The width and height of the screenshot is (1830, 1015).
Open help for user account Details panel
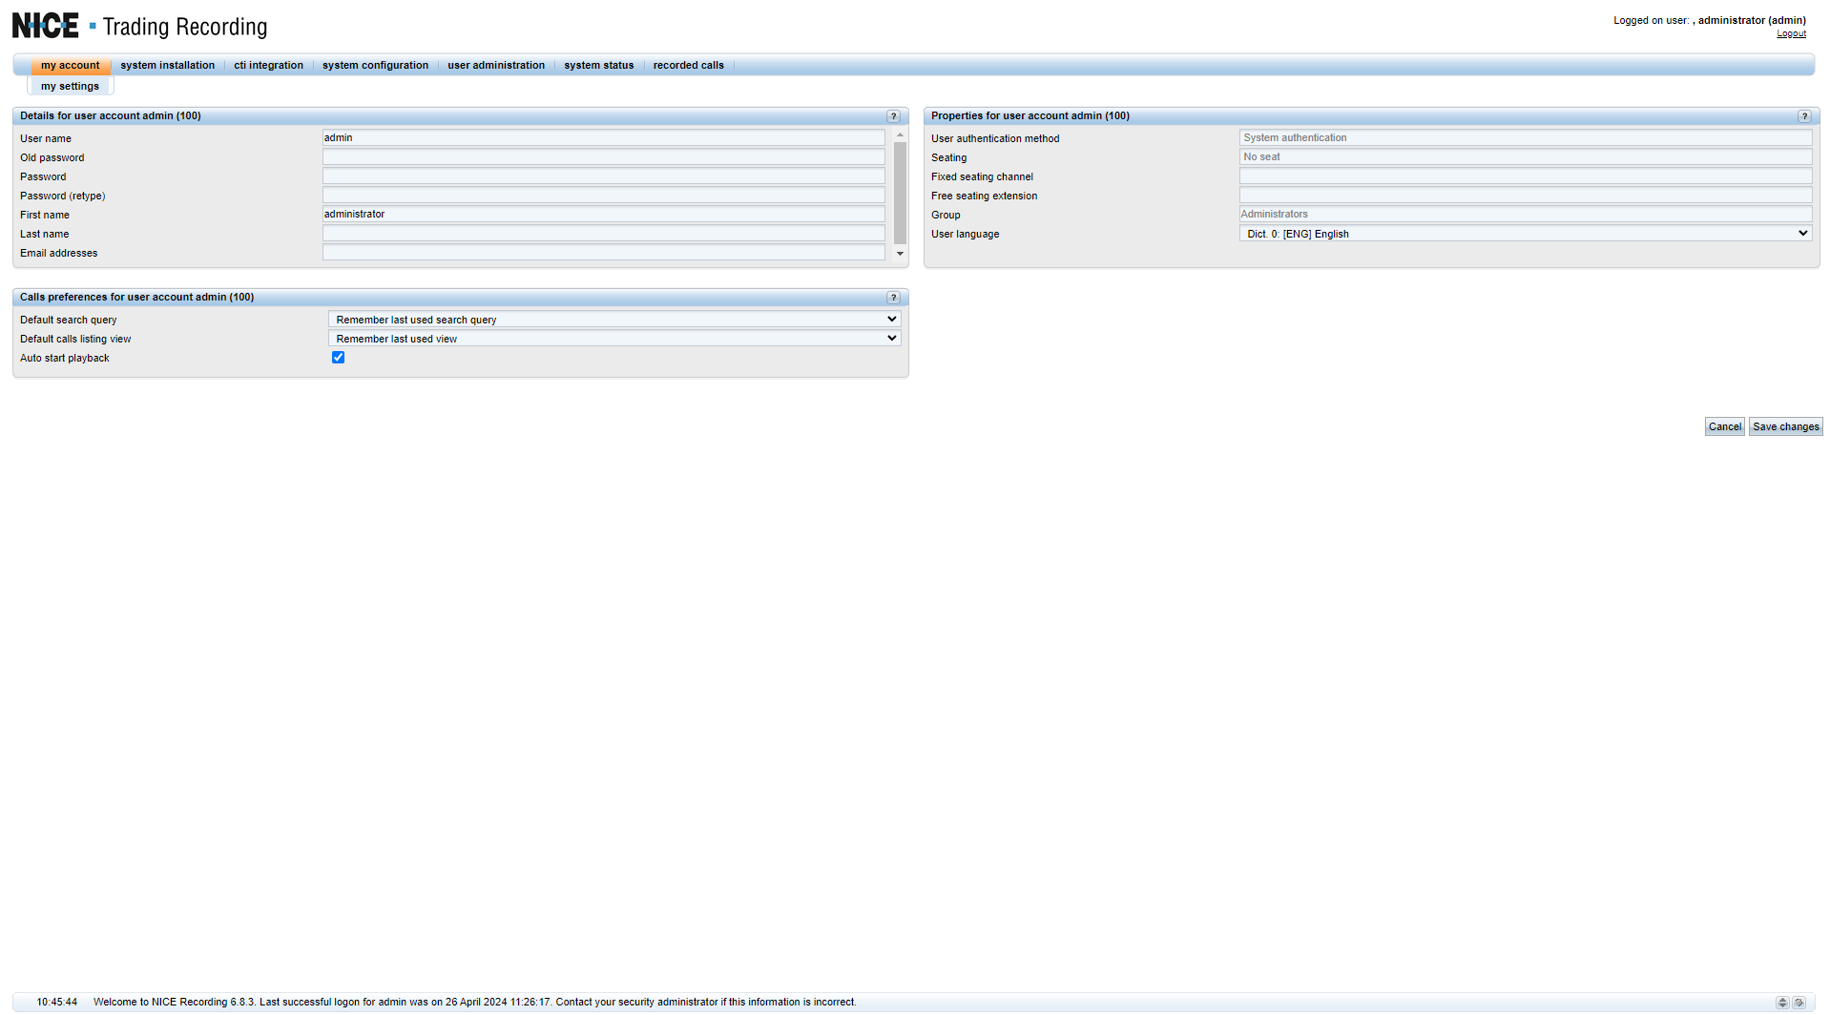coord(894,116)
